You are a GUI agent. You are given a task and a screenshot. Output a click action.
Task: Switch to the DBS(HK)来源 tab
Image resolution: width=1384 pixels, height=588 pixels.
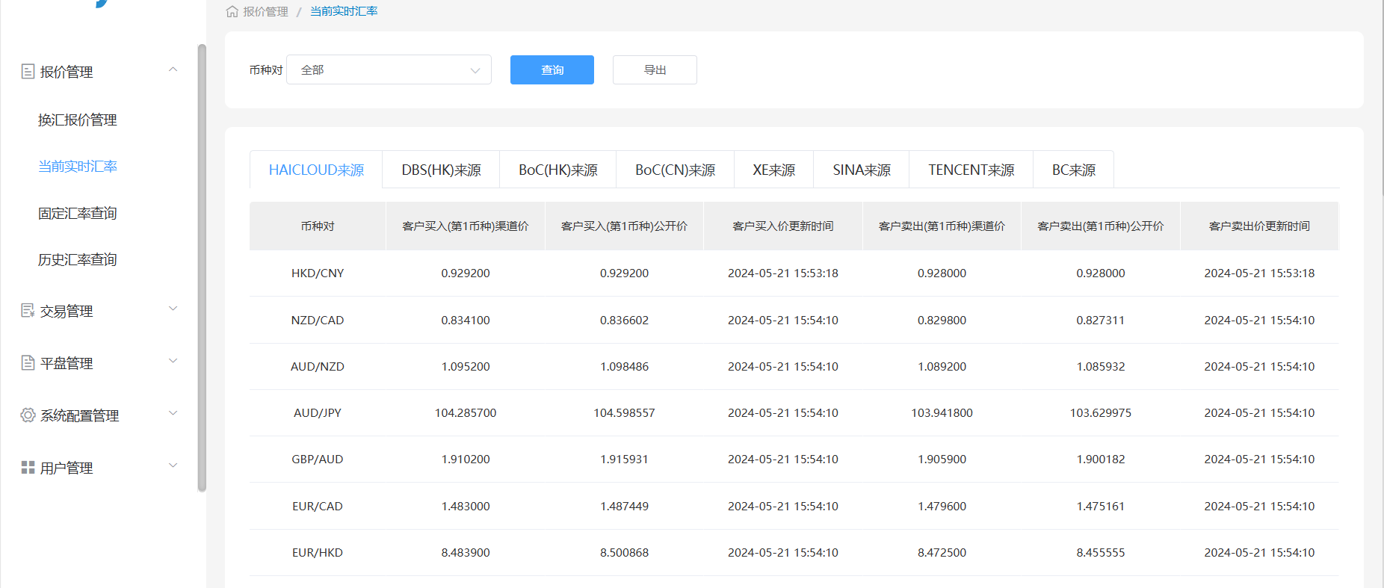(441, 170)
